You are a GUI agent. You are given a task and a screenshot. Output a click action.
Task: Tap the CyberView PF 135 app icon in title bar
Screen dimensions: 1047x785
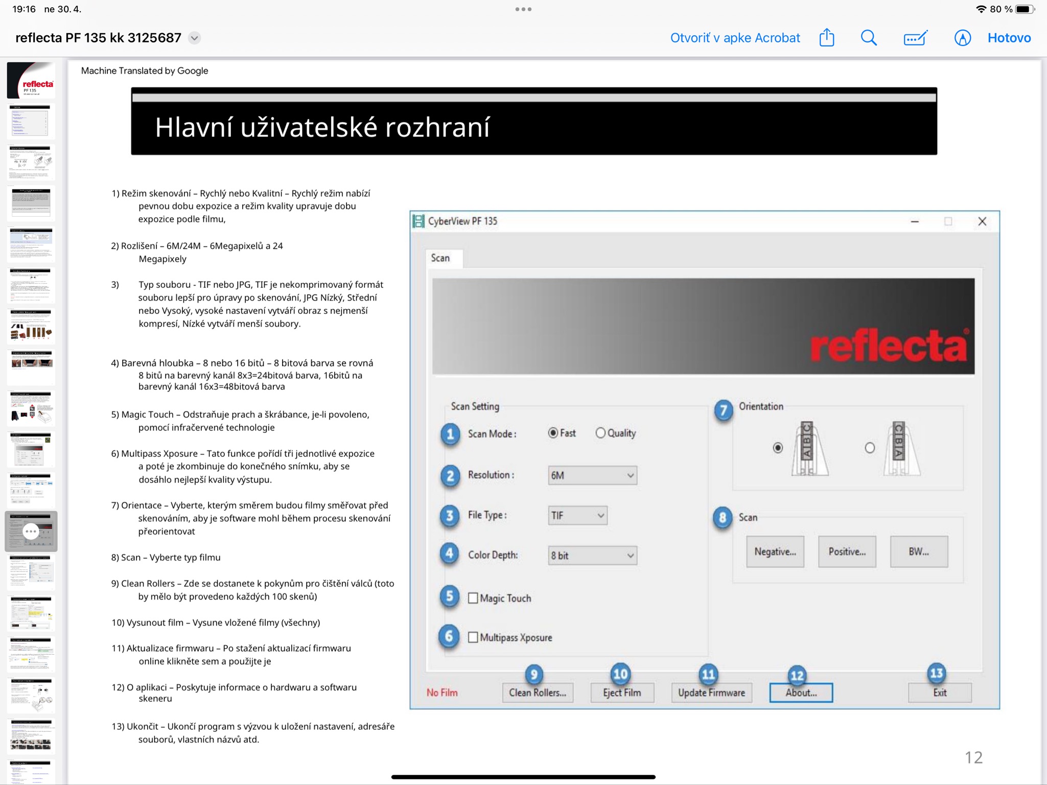click(x=418, y=221)
